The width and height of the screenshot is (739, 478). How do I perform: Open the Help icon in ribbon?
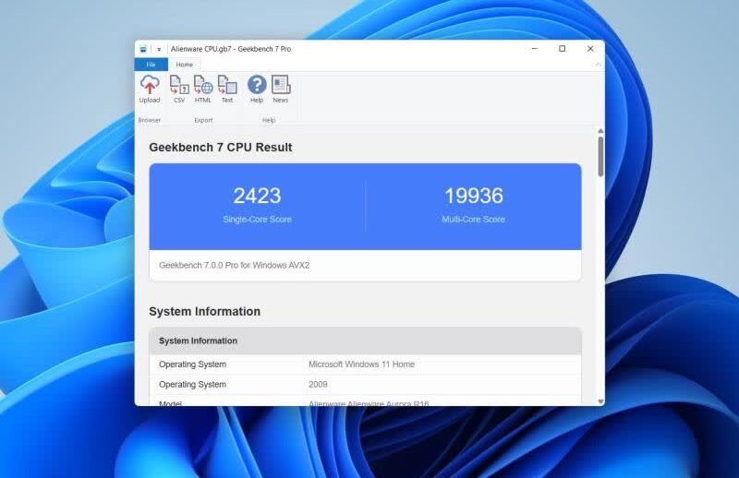[257, 90]
